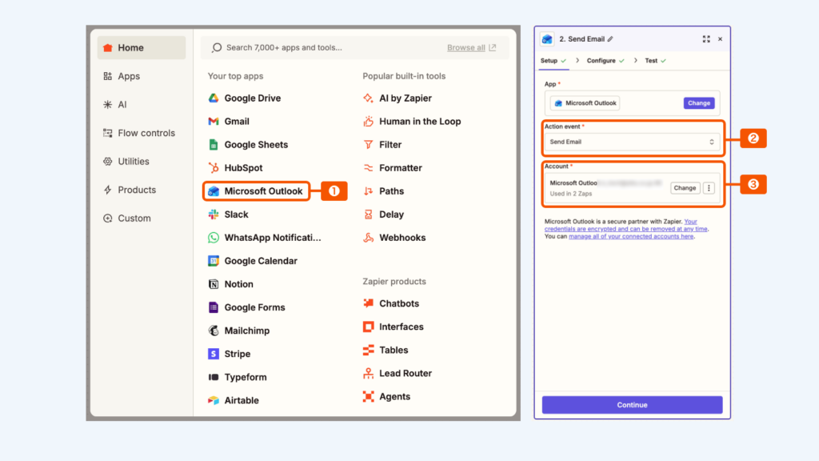Pick the Slack app icon

tap(214, 214)
